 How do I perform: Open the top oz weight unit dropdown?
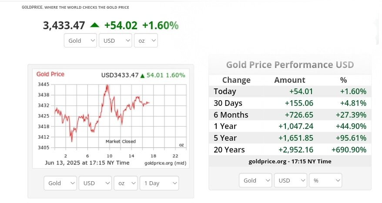click(145, 41)
